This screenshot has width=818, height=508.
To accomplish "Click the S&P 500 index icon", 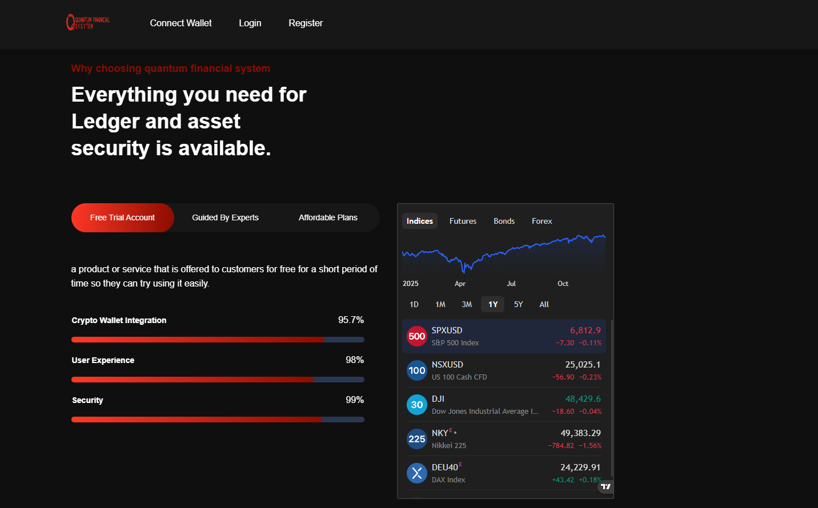I will click(x=417, y=336).
